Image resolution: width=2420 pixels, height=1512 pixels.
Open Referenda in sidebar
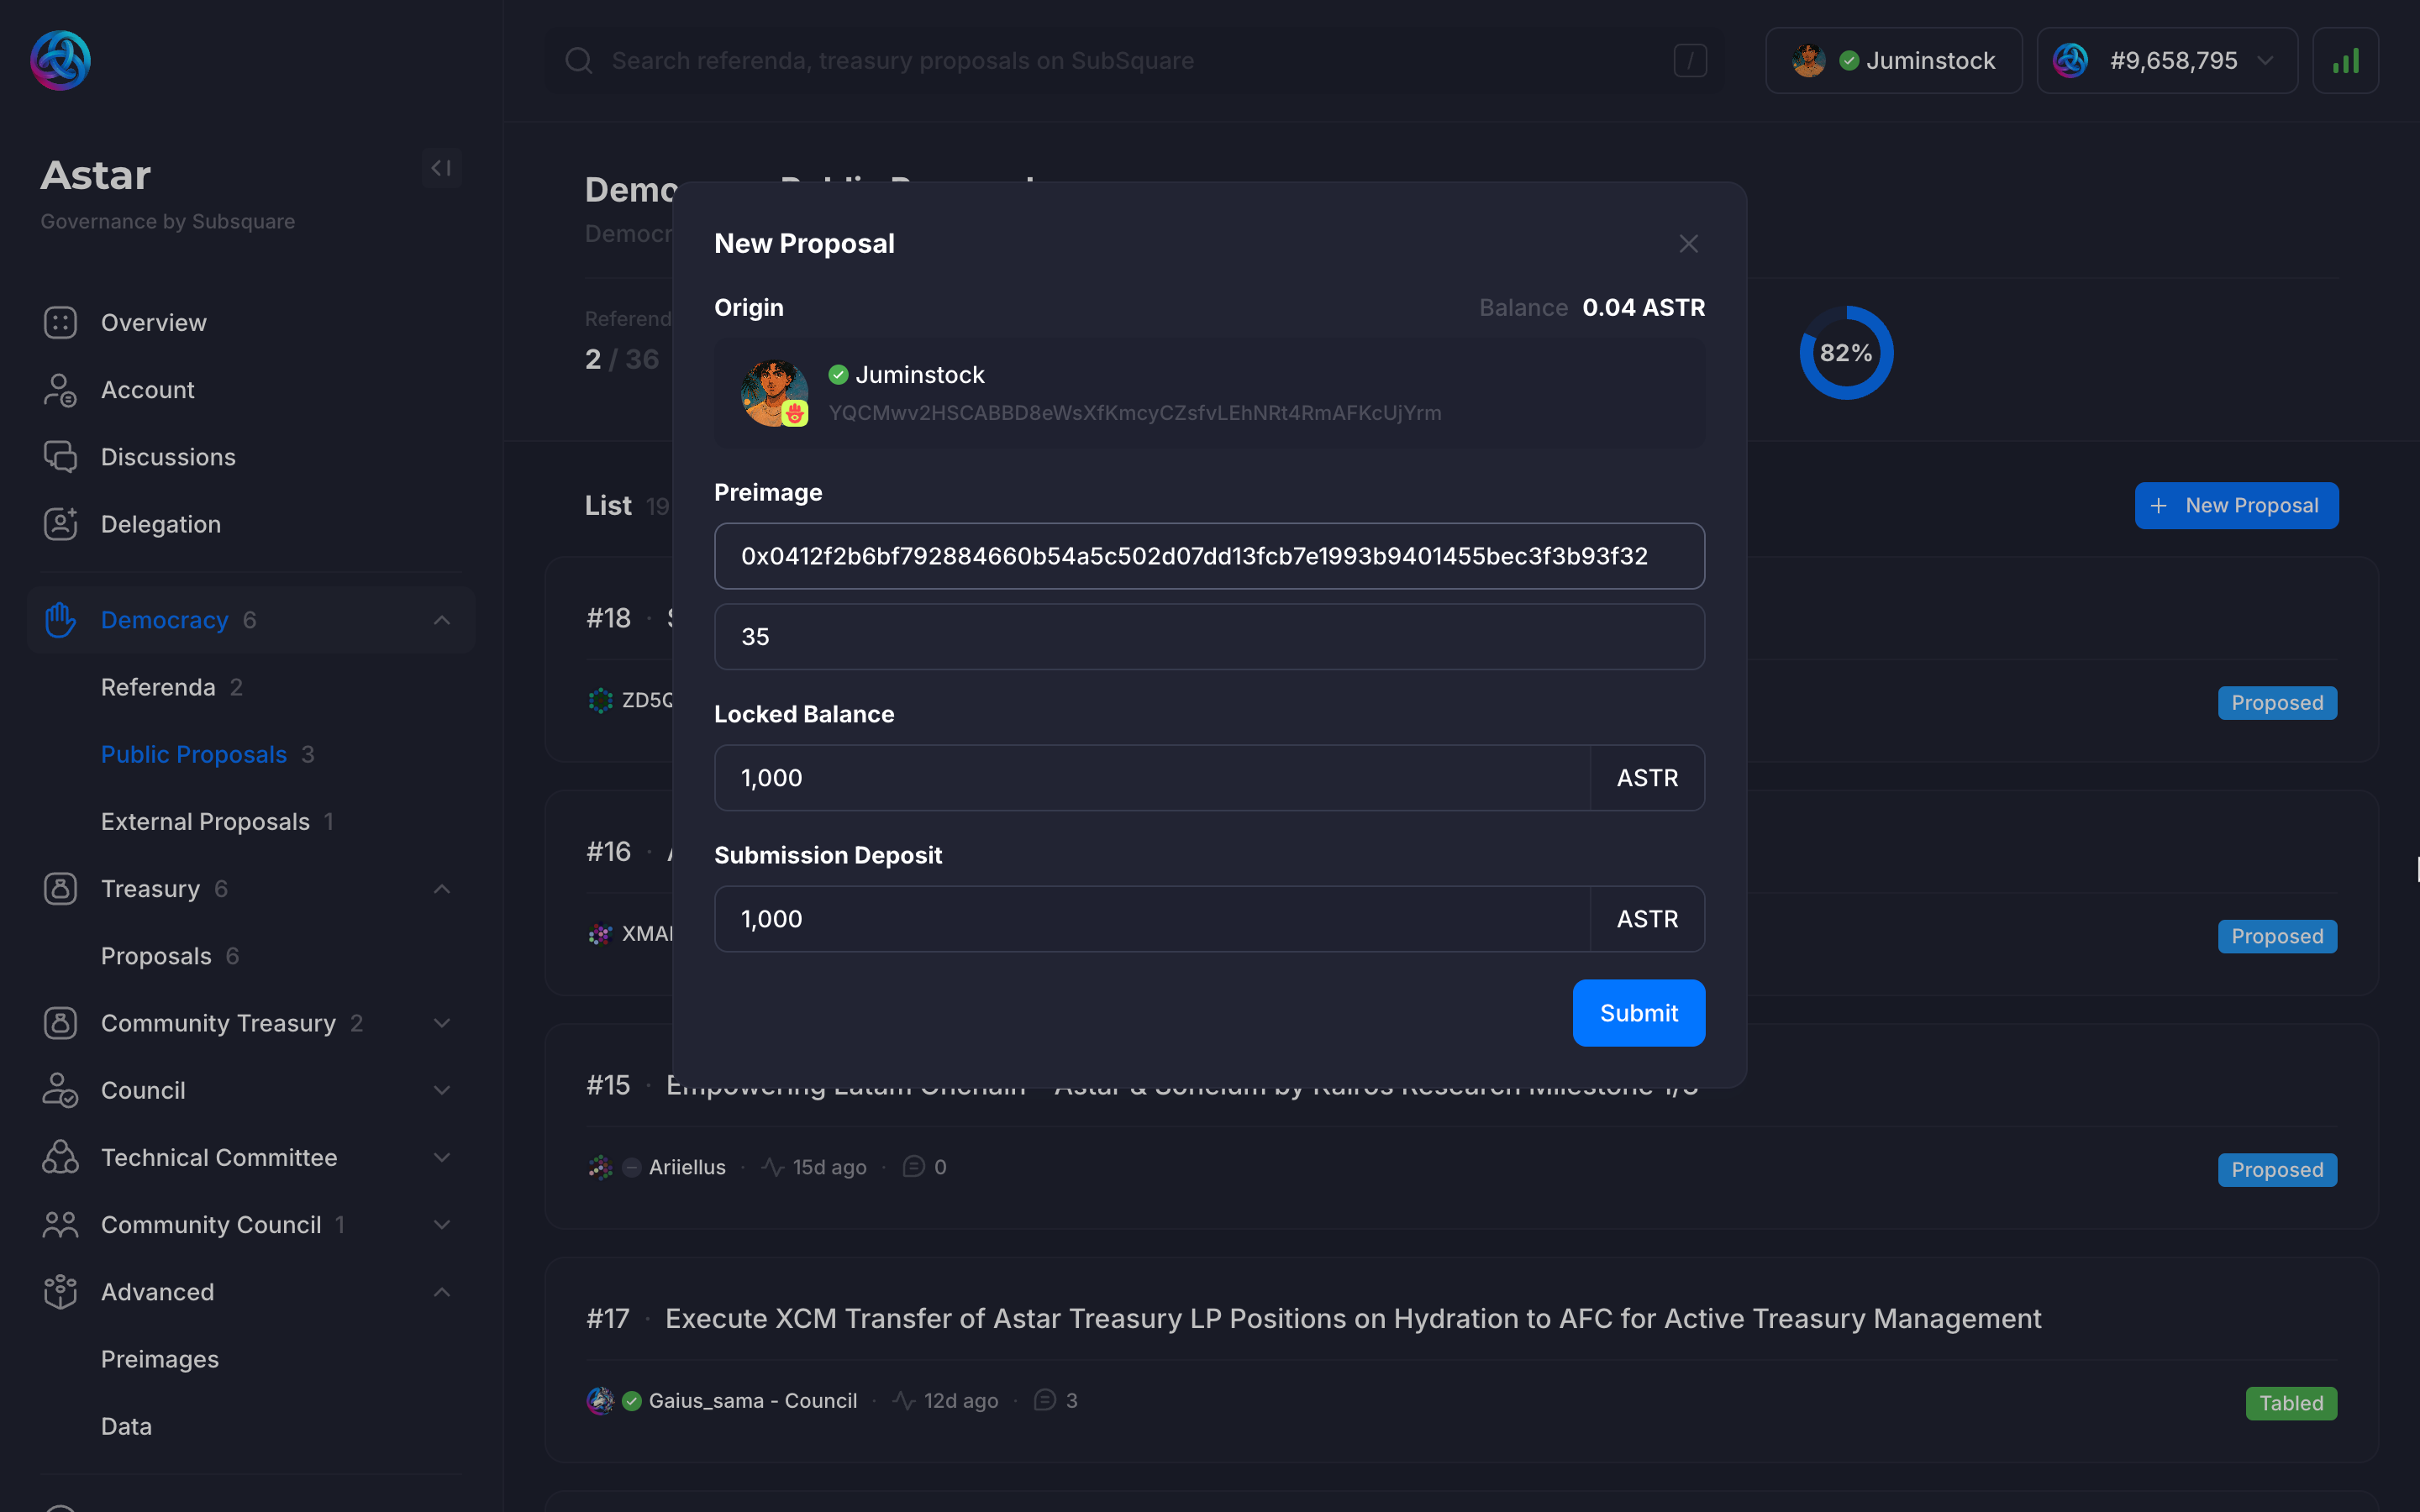pos(158,687)
